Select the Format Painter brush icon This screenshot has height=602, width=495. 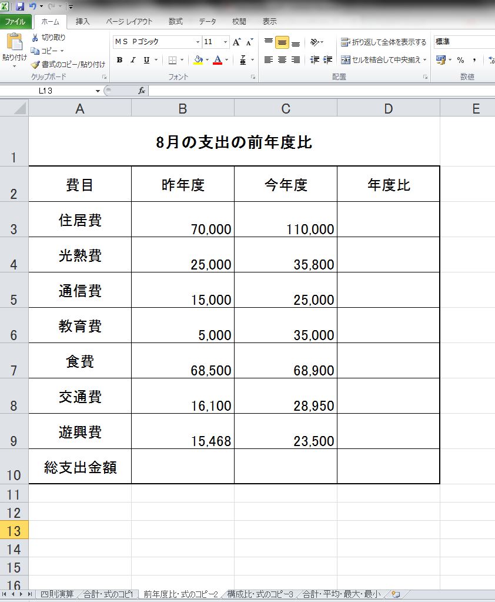(35, 65)
